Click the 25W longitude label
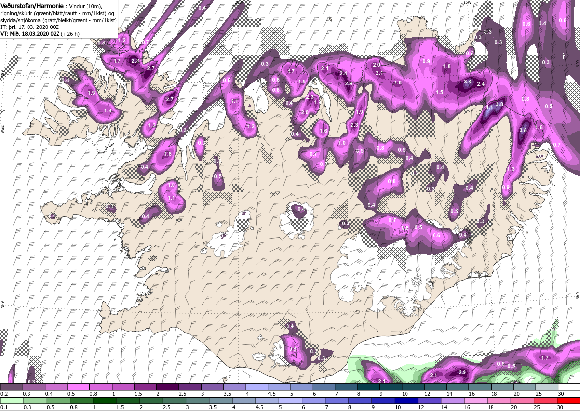This screenshot has width=580, height=411. tap(2, 129)
